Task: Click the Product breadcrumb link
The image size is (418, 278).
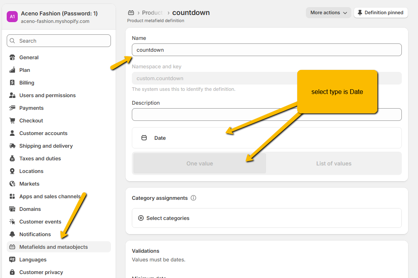Action: pyautogui.click(x=152, y=13)
